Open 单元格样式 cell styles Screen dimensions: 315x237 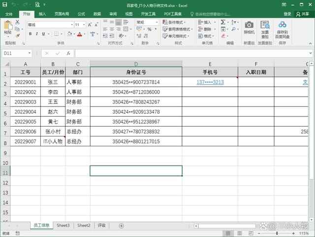coord(176,36)
